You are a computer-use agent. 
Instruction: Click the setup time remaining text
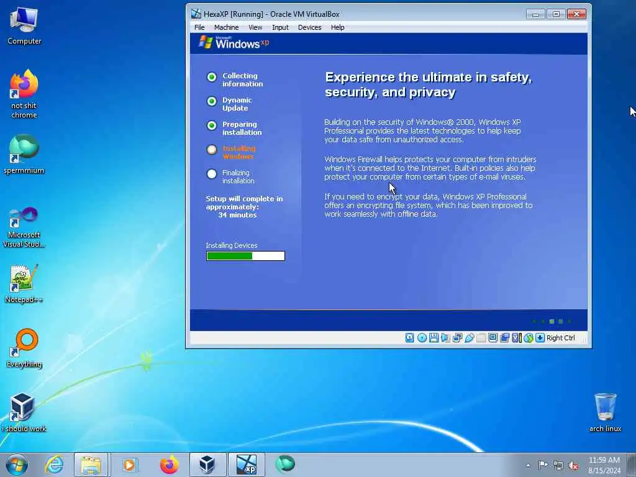[244, 207]
